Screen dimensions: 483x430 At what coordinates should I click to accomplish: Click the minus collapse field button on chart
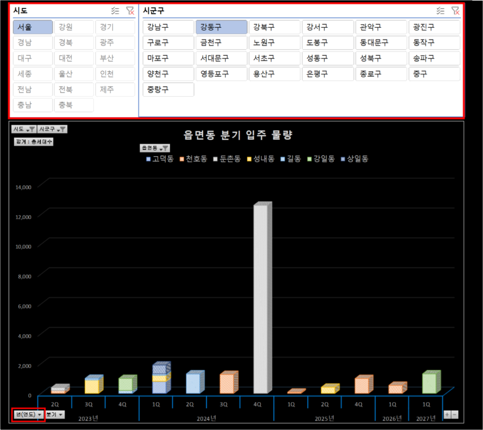(455, 414)
